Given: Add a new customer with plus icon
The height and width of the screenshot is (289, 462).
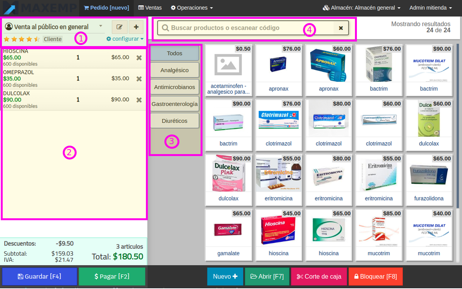Looking at the screenshot, I should pyautogui.click(x=136, y=27).
